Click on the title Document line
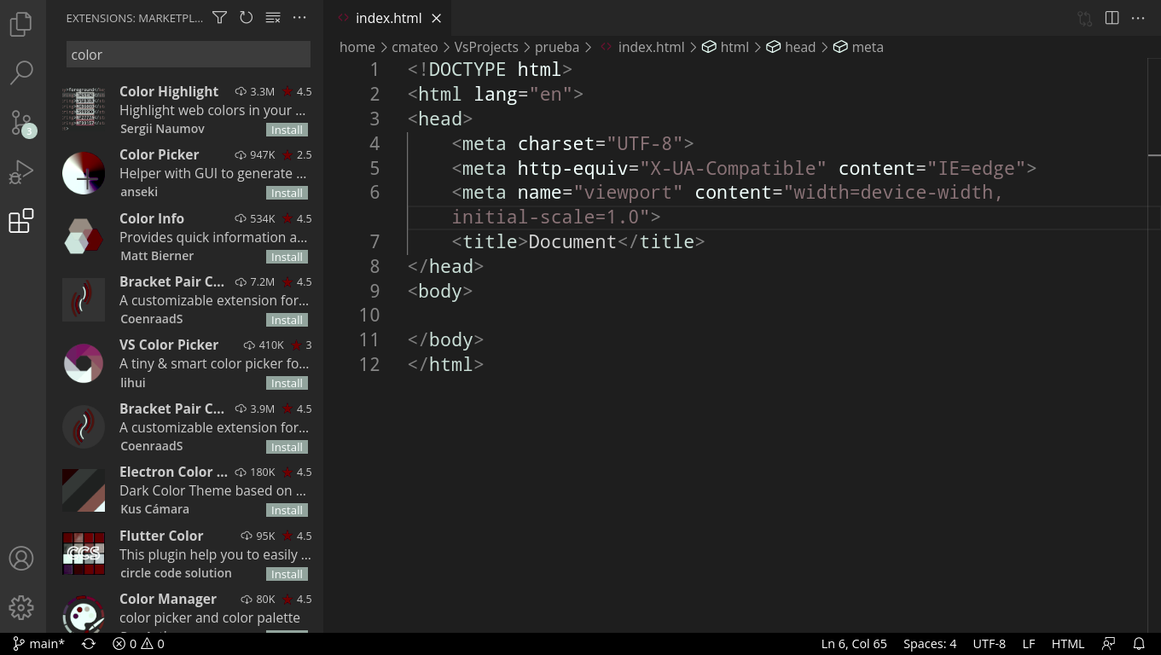Image resolution: width=1161 pixels, height=655 pixels. tap(578, 242)
